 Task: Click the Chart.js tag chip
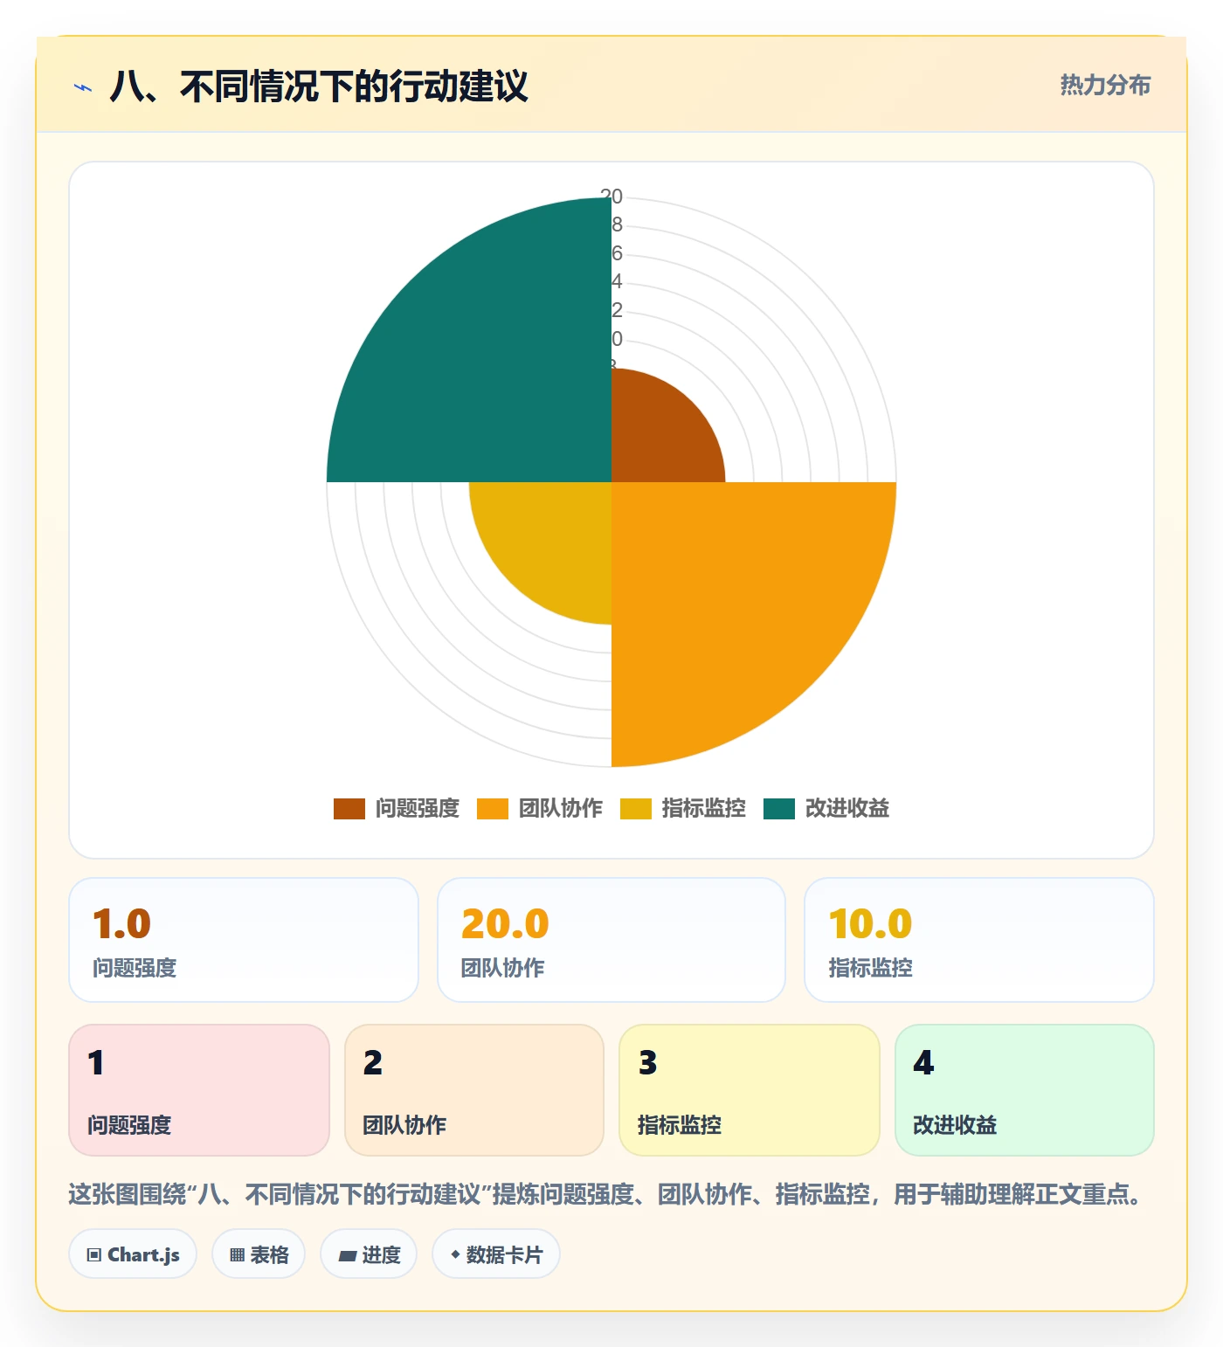[133, 1254]
